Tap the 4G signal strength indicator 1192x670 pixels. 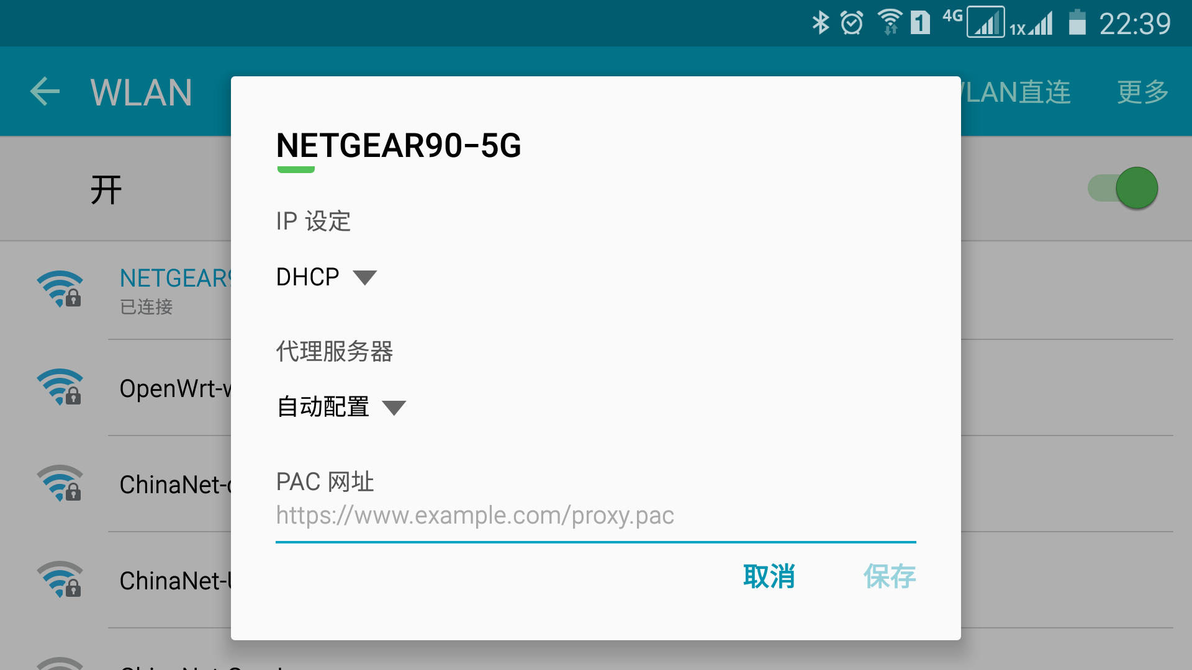coord(985,22)
